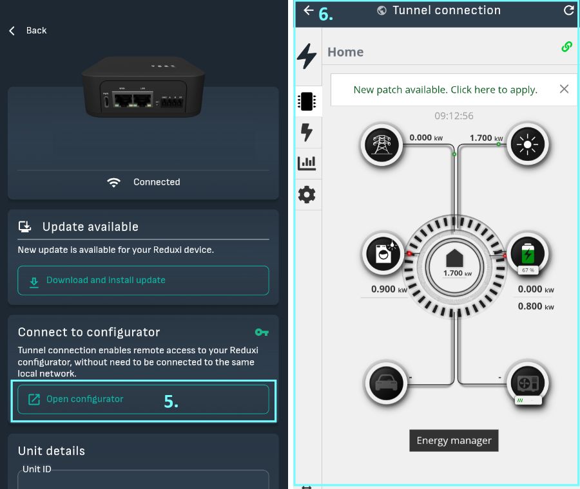Click the 0.800 kW battery value
This screenshot has height=489, width=580.
[536, 306]
